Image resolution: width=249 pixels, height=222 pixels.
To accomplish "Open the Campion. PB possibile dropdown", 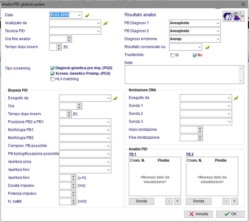I will 109,146.
